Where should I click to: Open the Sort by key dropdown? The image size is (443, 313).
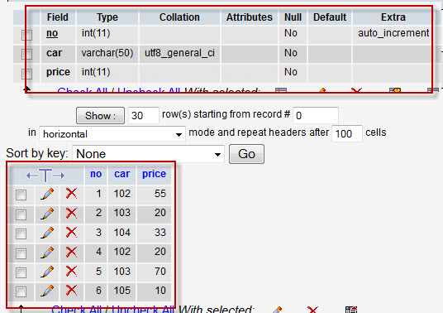click(x=148, y=154)
